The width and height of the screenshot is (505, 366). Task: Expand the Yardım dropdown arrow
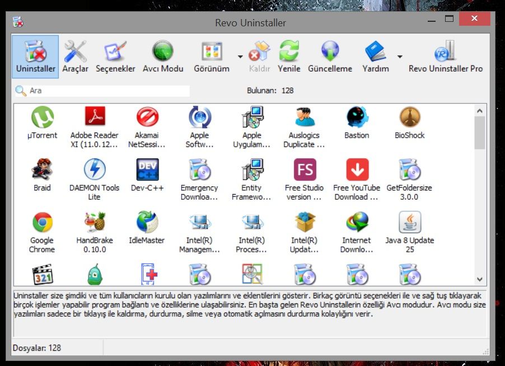[x=400, y=57]
